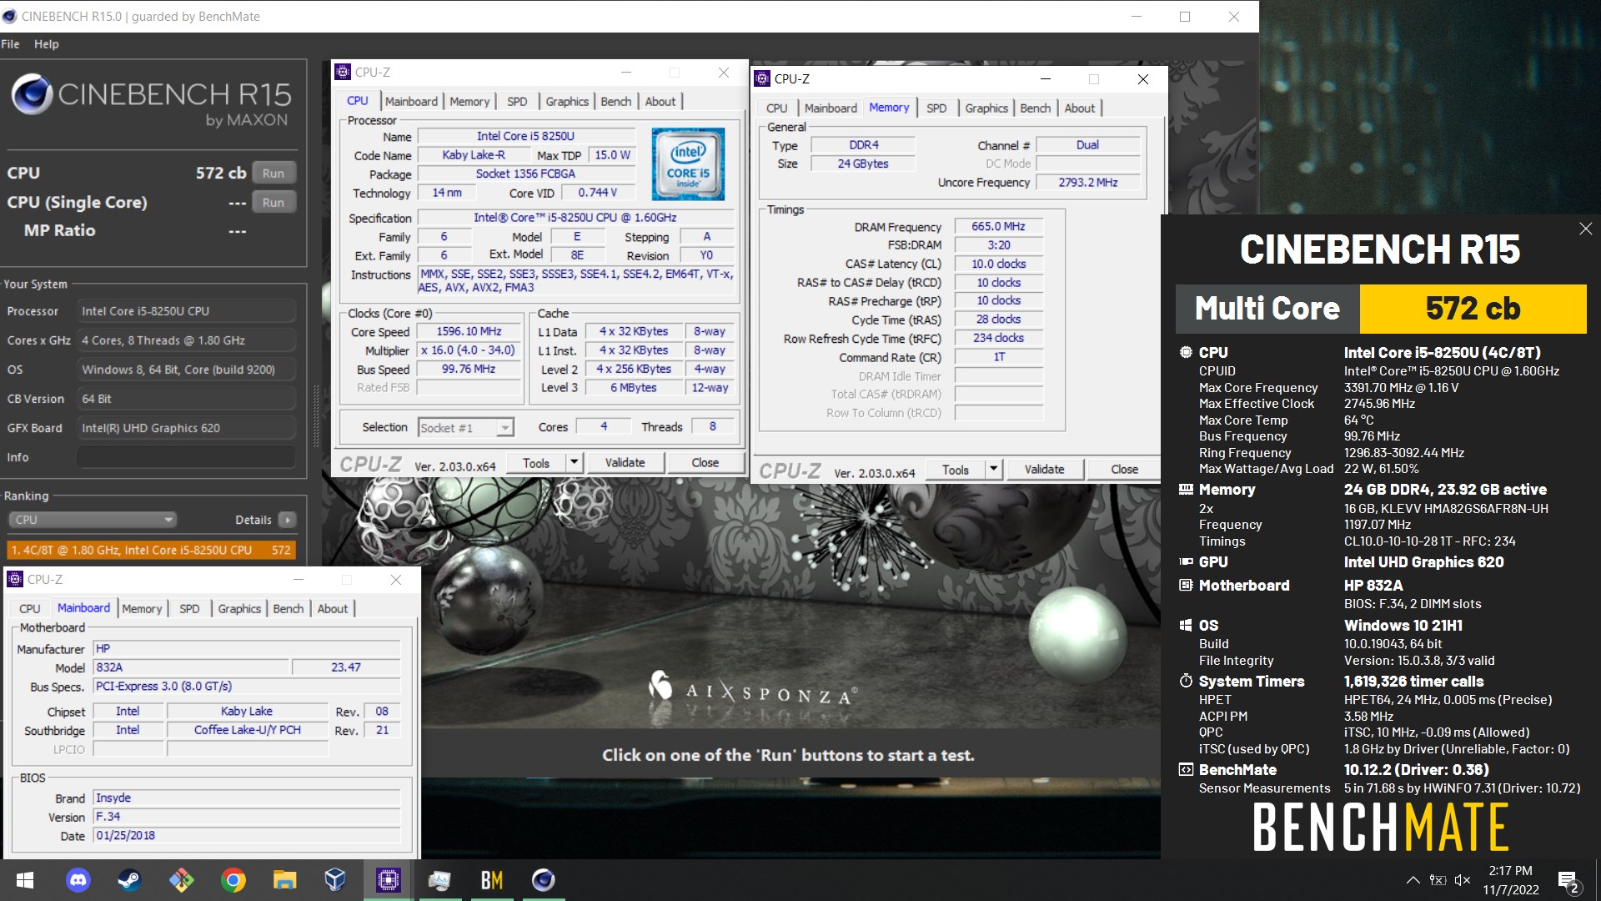Click Tools button in Memory CPU-Z window
This screenshot has width=1601, height=901.
(956, 470)
